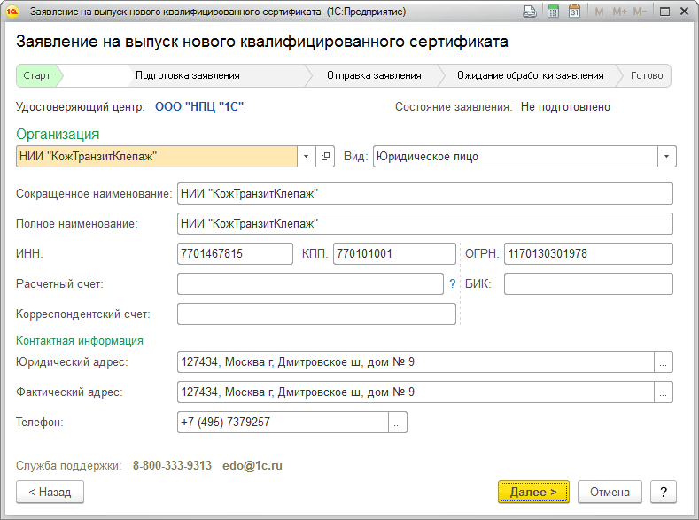Click the support phone 8-800-333-9313
Screen dimensions: 699x520
click(172, 466)
